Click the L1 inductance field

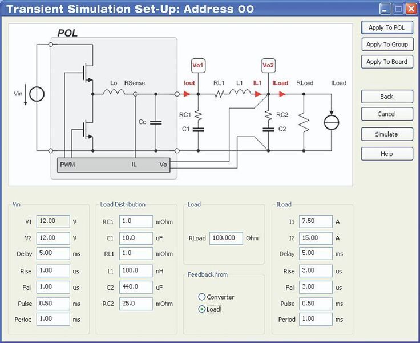(136, 270)
